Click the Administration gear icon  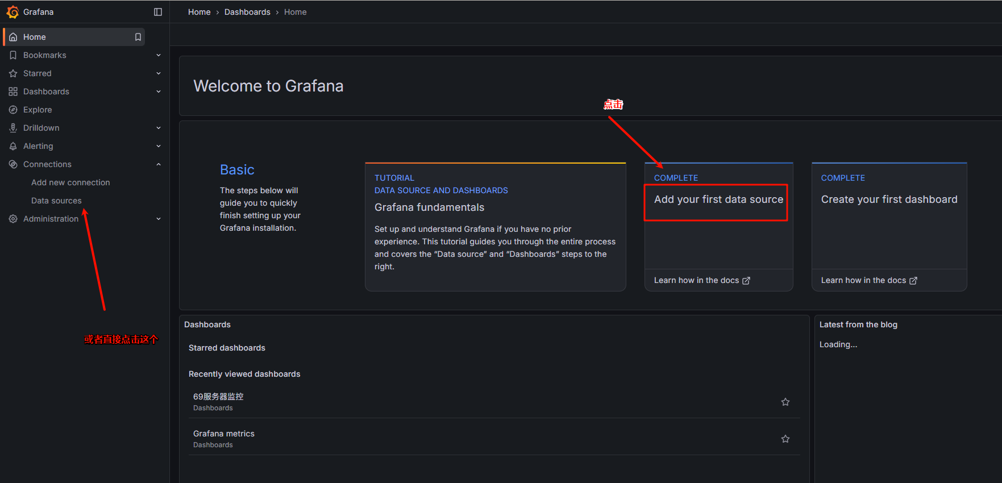pyautogui.click(x=13, y=219)
